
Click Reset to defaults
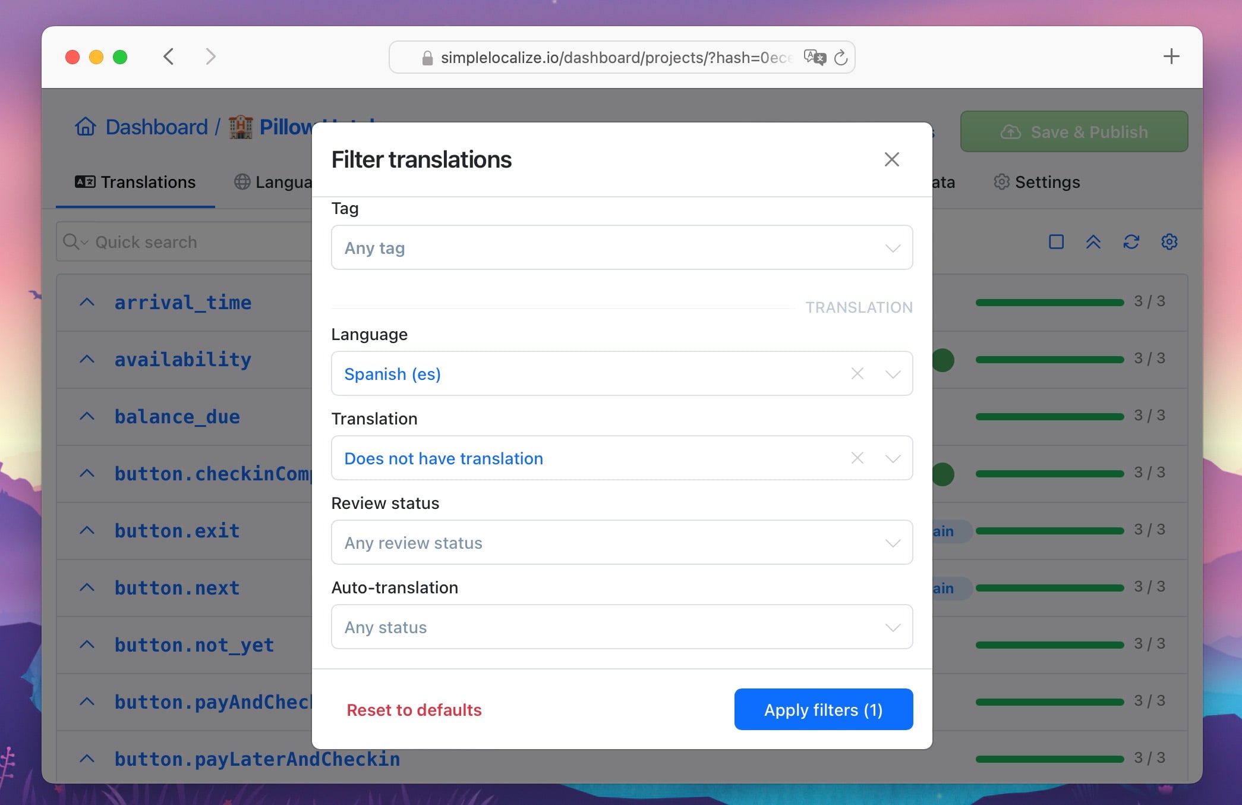(x=414, y=710)
